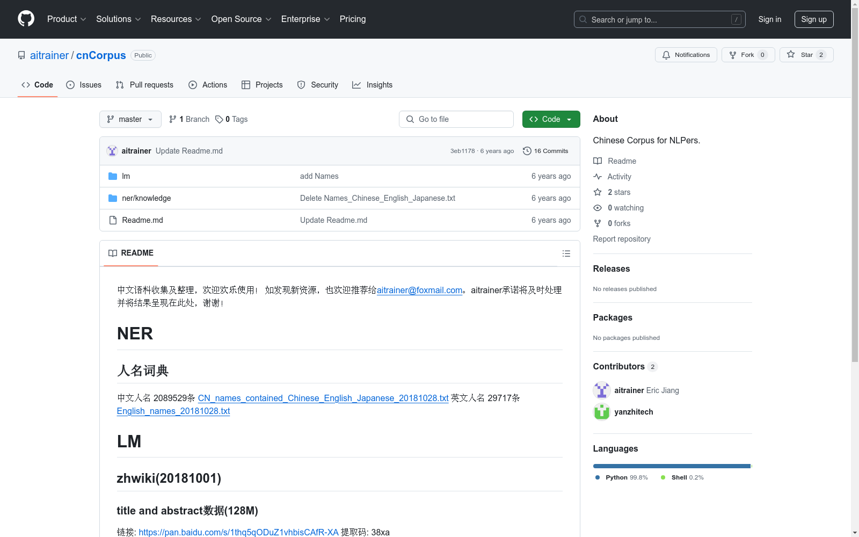The width and height of the screenshot is (859, 537).
Task: Open yanzhitech contributor profile
Action: click(x=634, y=412)
